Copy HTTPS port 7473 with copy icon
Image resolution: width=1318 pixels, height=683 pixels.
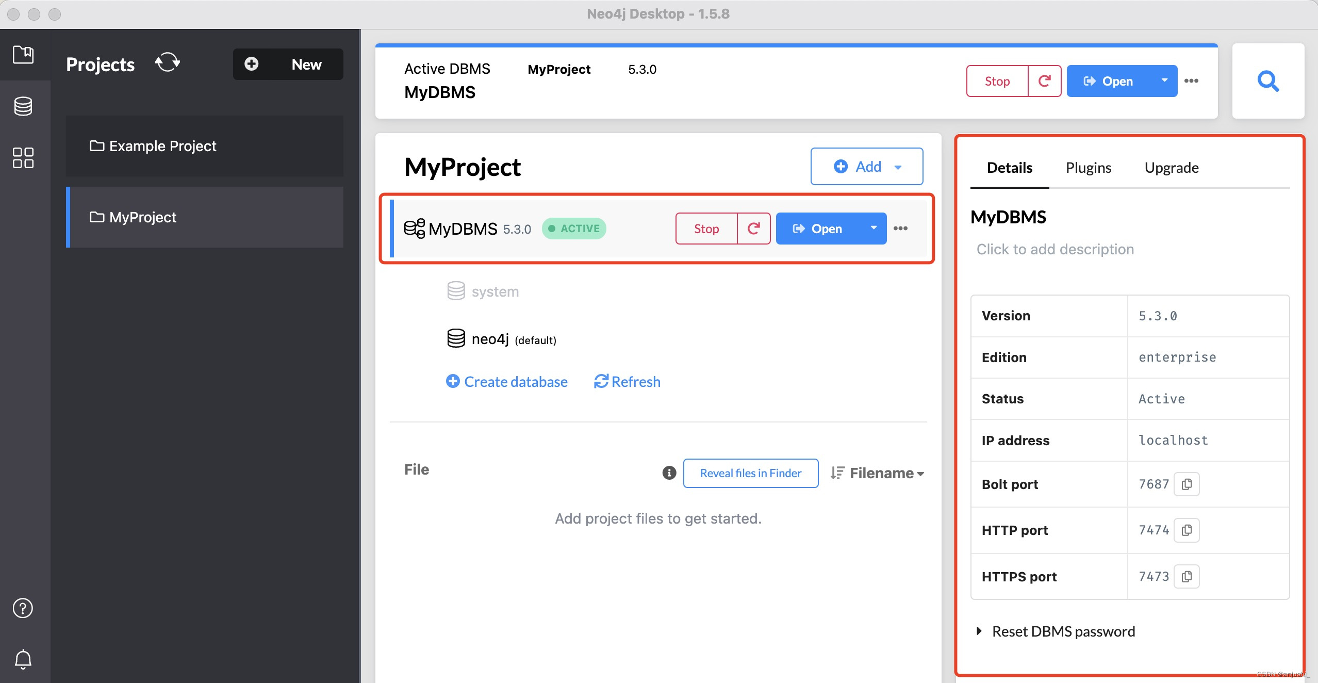coord(1187,576)
